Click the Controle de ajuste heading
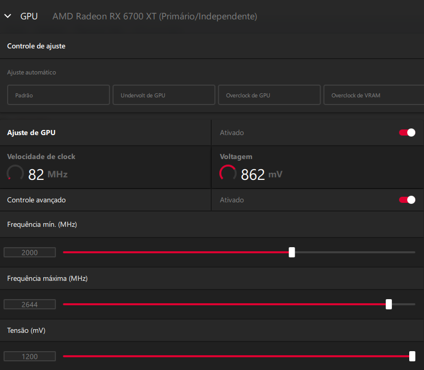The width and height of the screenshot is (424, 370). (36, 46)
